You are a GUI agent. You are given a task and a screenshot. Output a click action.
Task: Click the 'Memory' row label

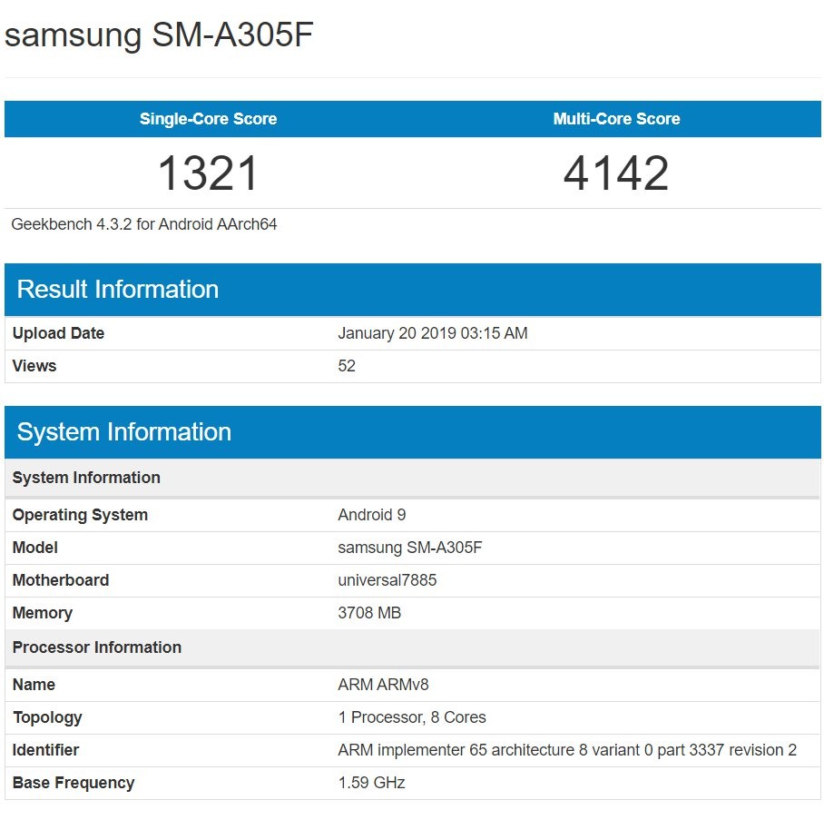pyautogui.click(x=43, y=613)
